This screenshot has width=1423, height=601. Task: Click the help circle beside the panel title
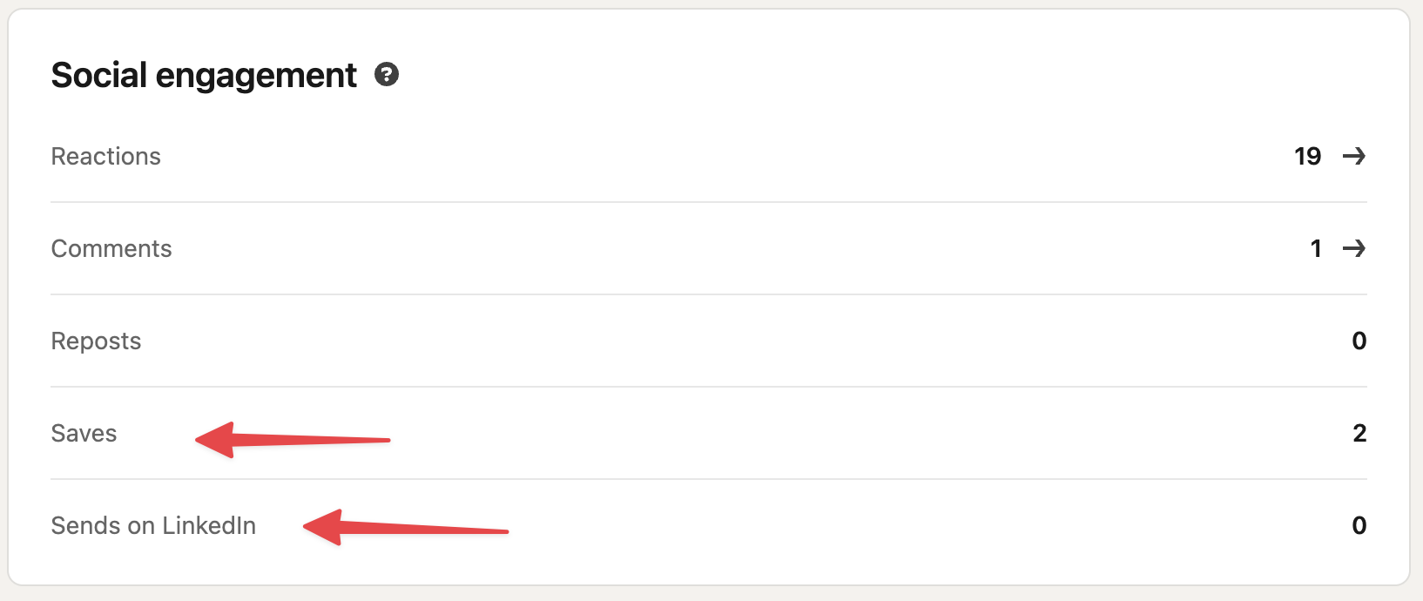[388, 75]
